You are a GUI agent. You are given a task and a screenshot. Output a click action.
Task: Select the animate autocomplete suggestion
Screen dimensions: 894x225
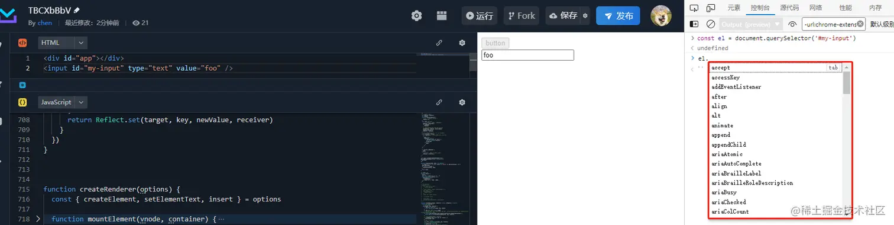pos(775,125)
